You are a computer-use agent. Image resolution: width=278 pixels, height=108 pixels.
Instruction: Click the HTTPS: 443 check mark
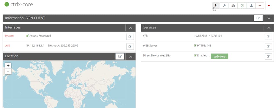[x=195, y=45]
